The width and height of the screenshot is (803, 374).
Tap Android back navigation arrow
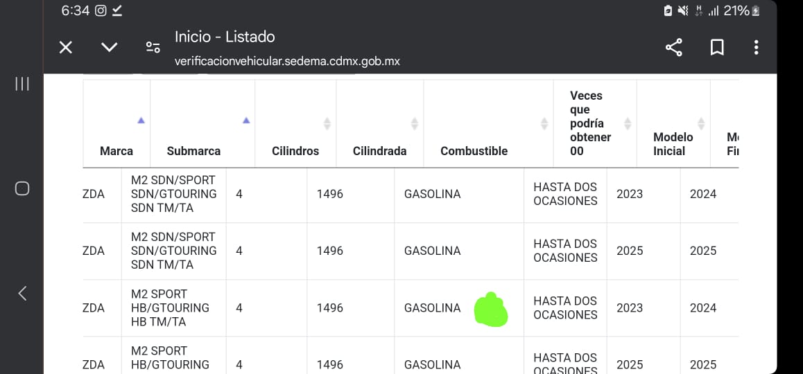coord(22,293)
